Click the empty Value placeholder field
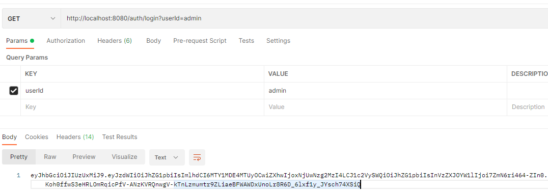The height and width of the screenshot is (192, 548). point(386,107)
